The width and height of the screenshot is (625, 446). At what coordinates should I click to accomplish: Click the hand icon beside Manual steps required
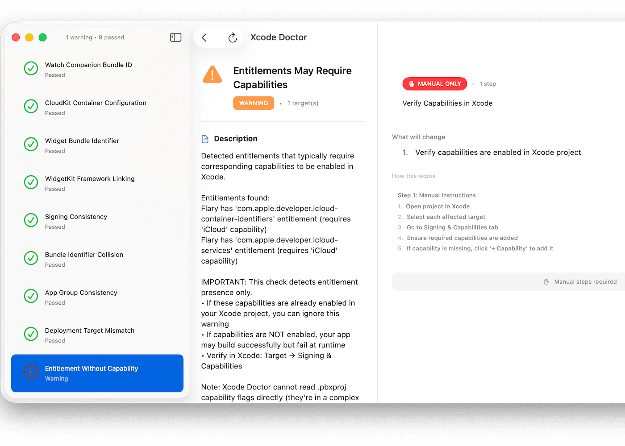click(546, 281)
